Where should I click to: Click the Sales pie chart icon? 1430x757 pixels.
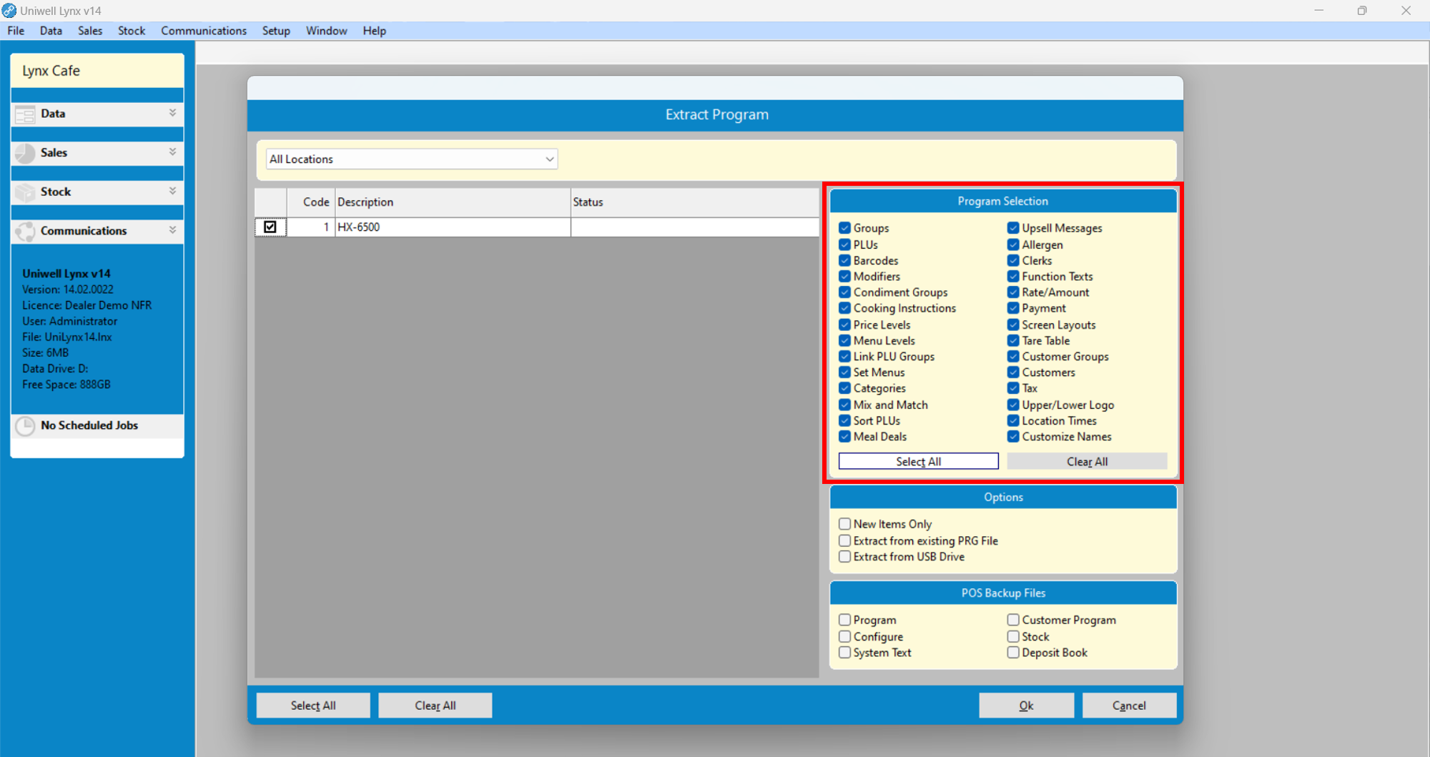pos(25,153)
